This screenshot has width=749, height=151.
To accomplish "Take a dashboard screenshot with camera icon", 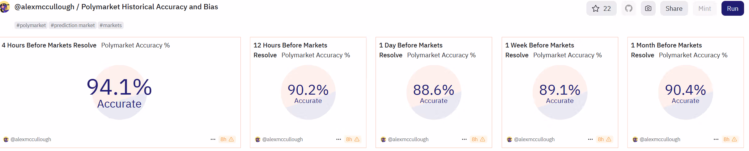I will (x=648, y=8).
